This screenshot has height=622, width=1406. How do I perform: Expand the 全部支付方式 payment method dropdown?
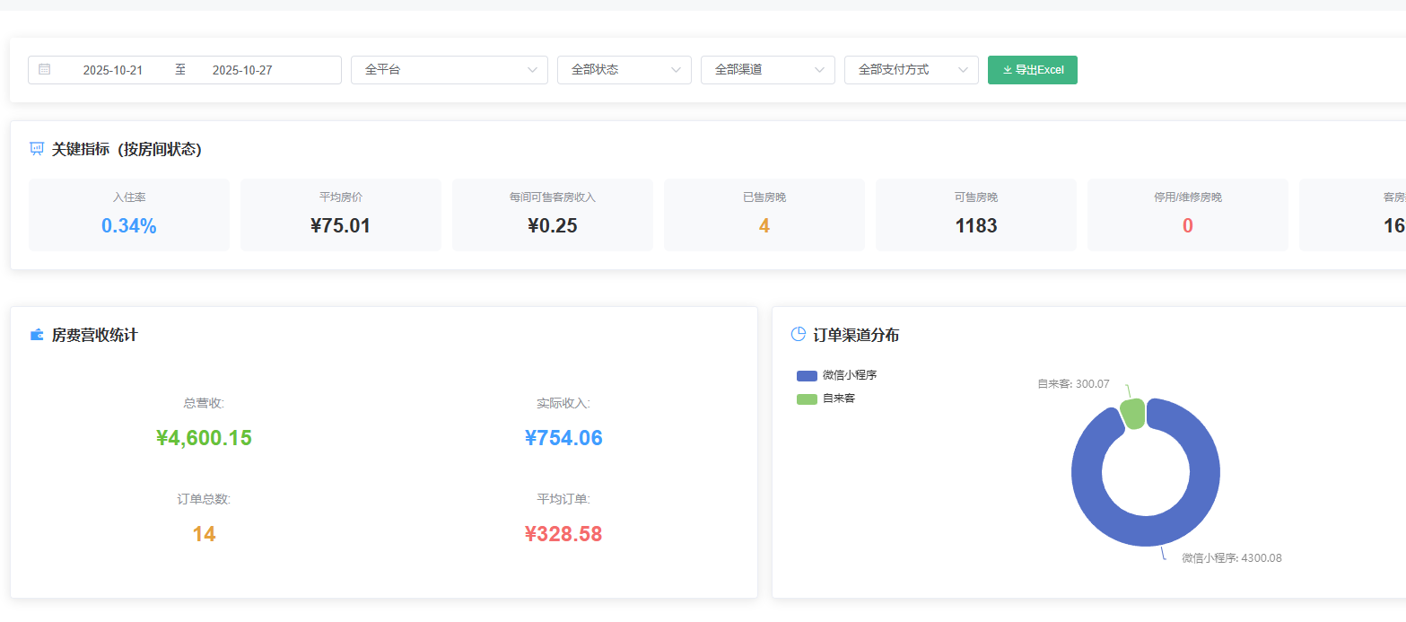911,70
